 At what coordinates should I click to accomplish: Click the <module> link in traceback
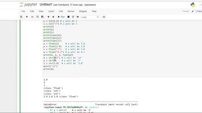(x=94, y=107)
